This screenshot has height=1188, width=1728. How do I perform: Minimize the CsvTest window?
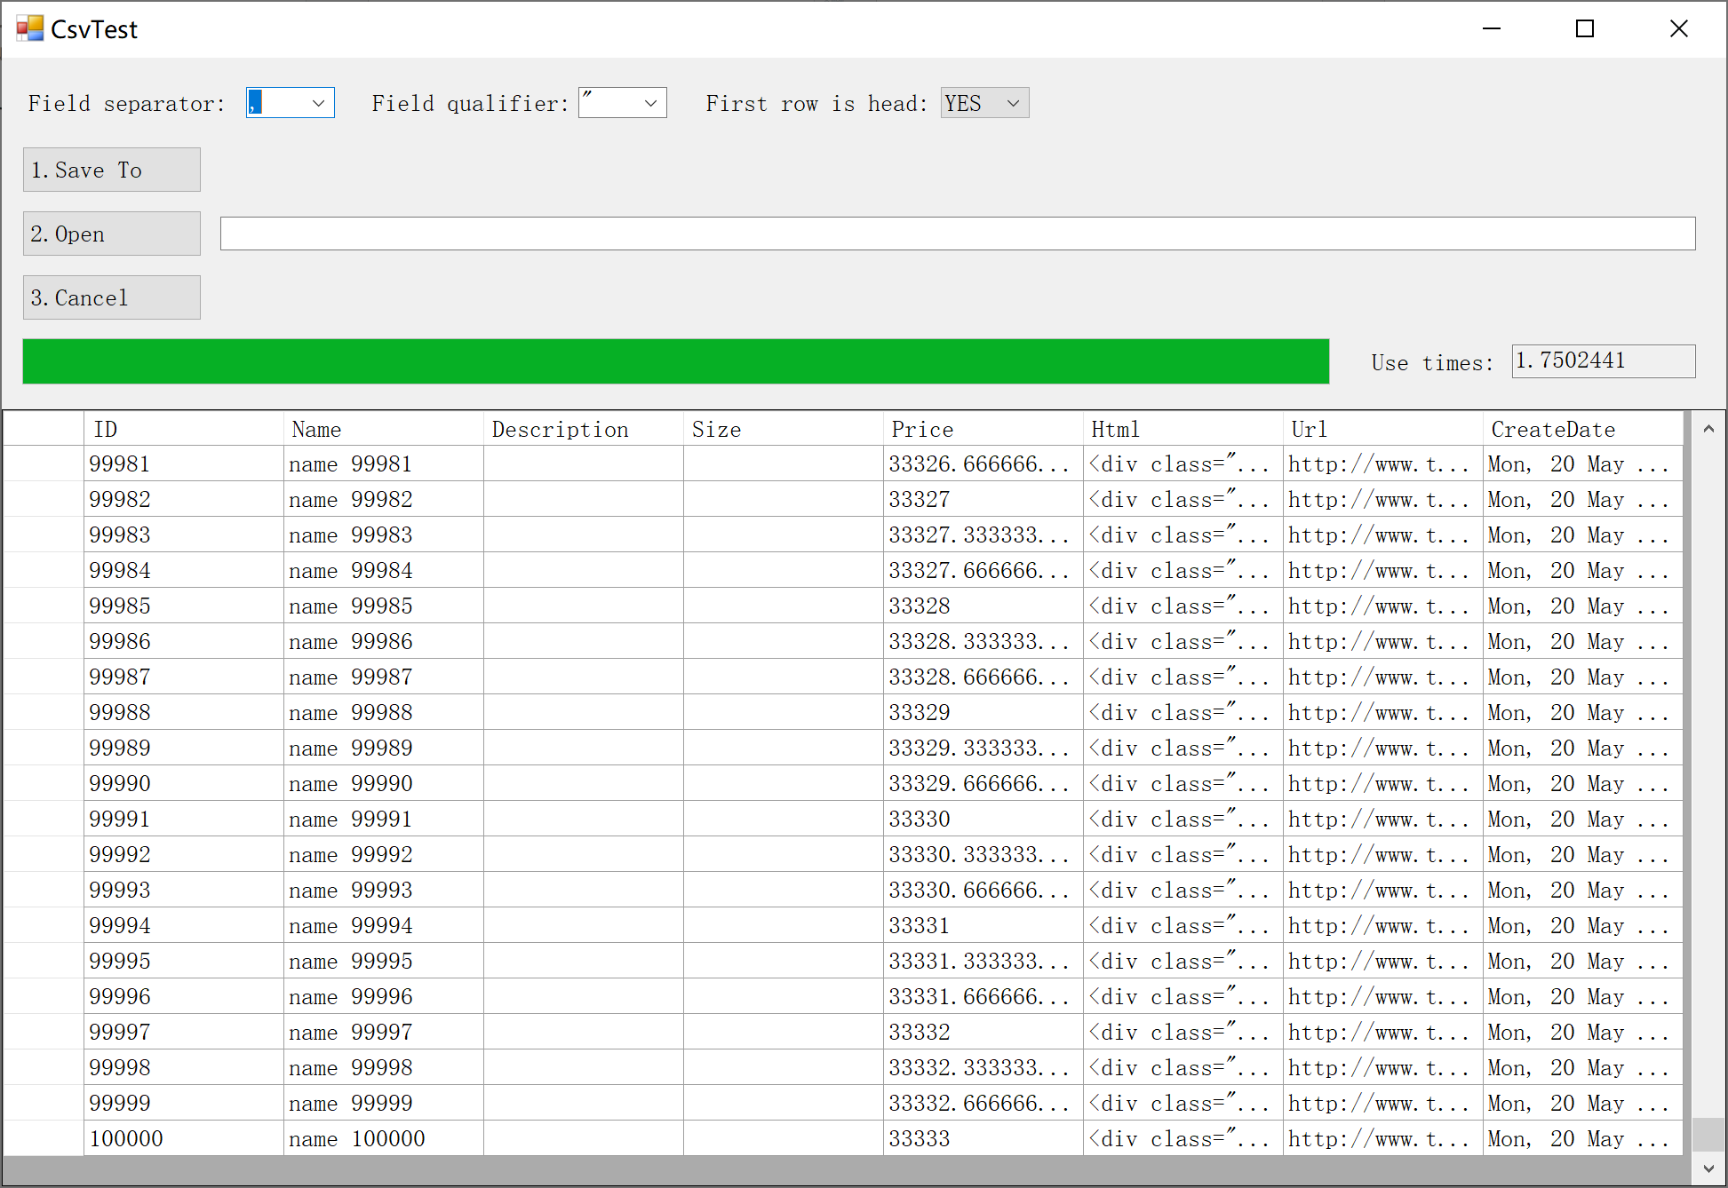pyautogui.click(x=1491, y=28)
